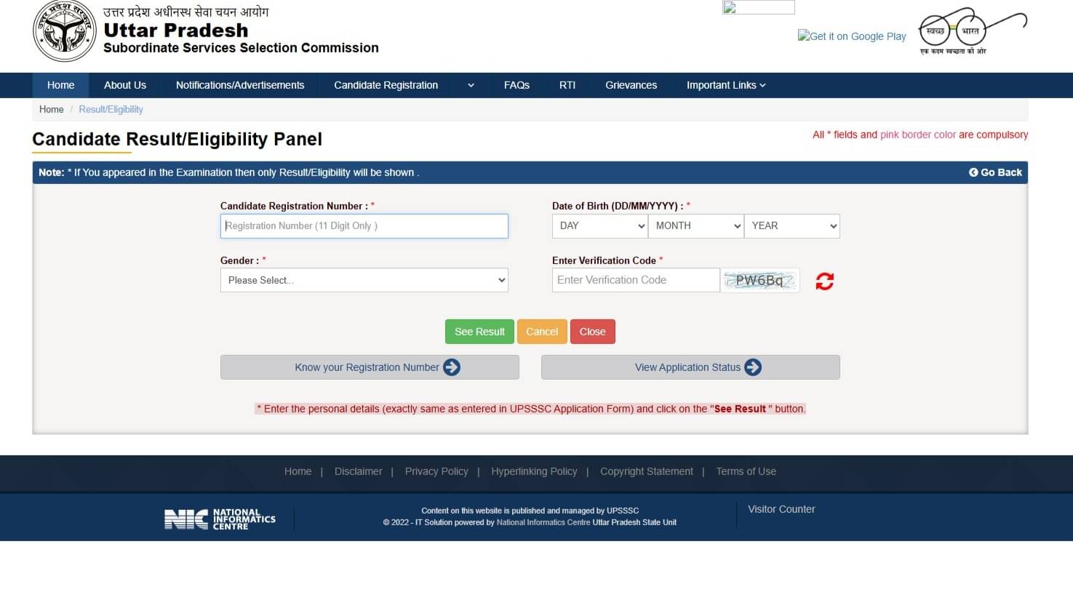1073x603 pixels.
Task: Click the Swachh Bharat logo
Action: (970, 31)
